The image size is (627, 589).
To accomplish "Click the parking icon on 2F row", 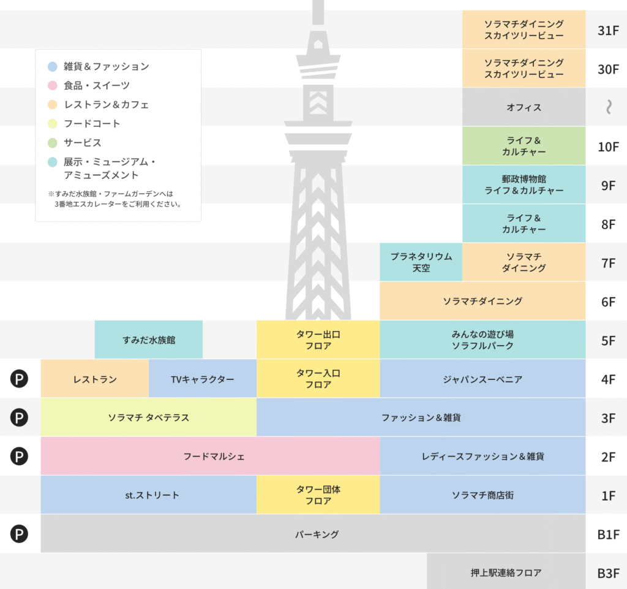I will pos(20,457).
